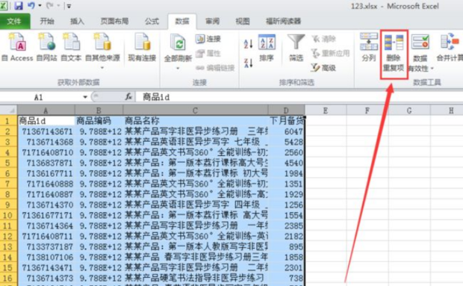Select column F header
The image size is (463, 286).
[367, 111]
